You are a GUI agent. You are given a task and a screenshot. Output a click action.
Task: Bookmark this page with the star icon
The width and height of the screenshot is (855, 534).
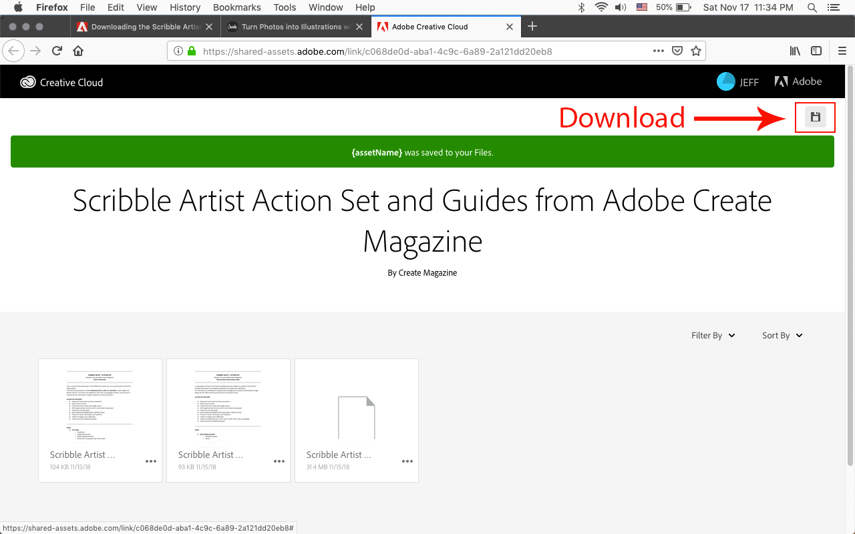pyautogui.click(x=695, y=51)
